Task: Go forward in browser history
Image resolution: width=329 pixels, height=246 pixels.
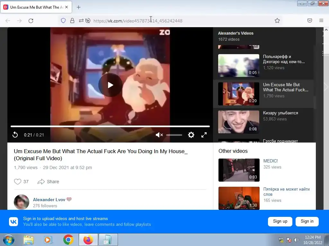Action: (19, 21)
